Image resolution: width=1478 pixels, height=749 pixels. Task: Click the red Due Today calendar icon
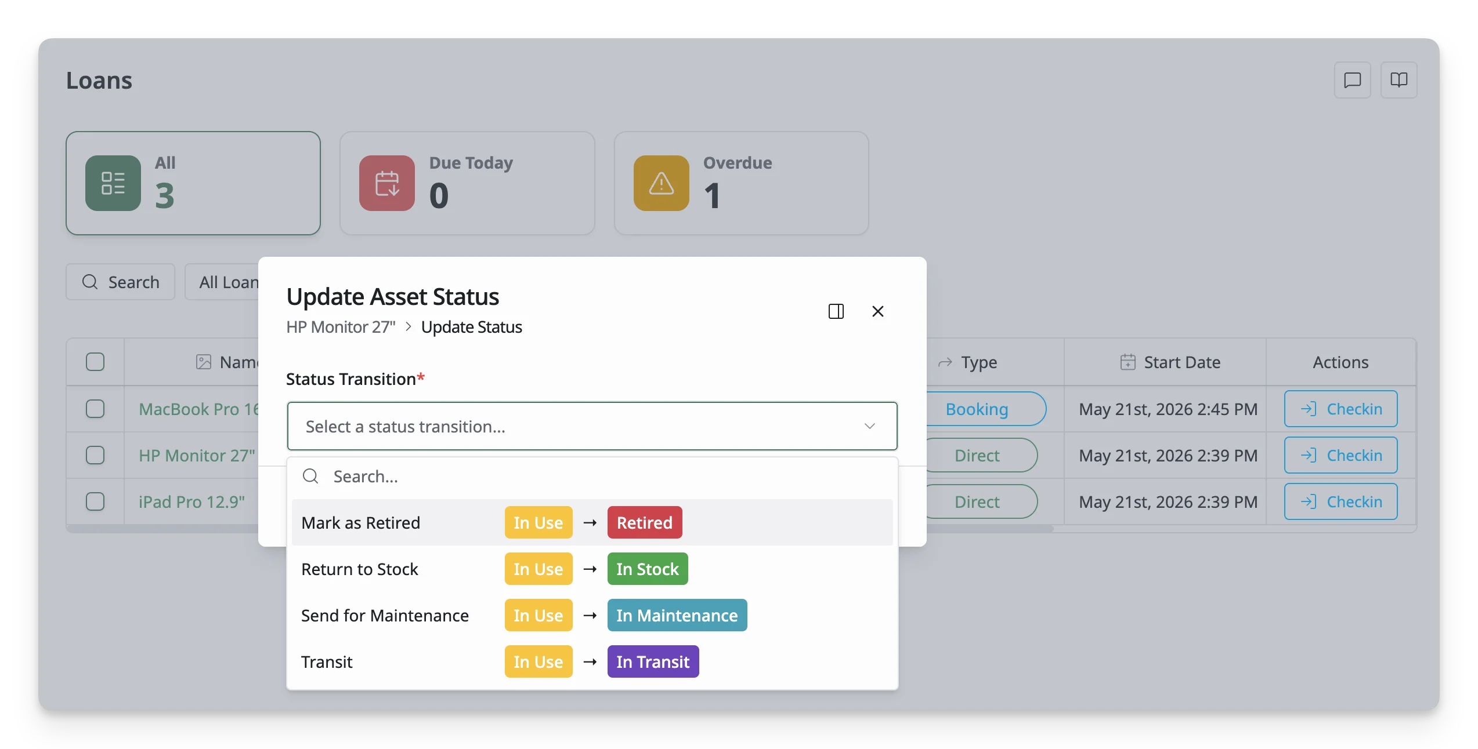click(387, 183)
